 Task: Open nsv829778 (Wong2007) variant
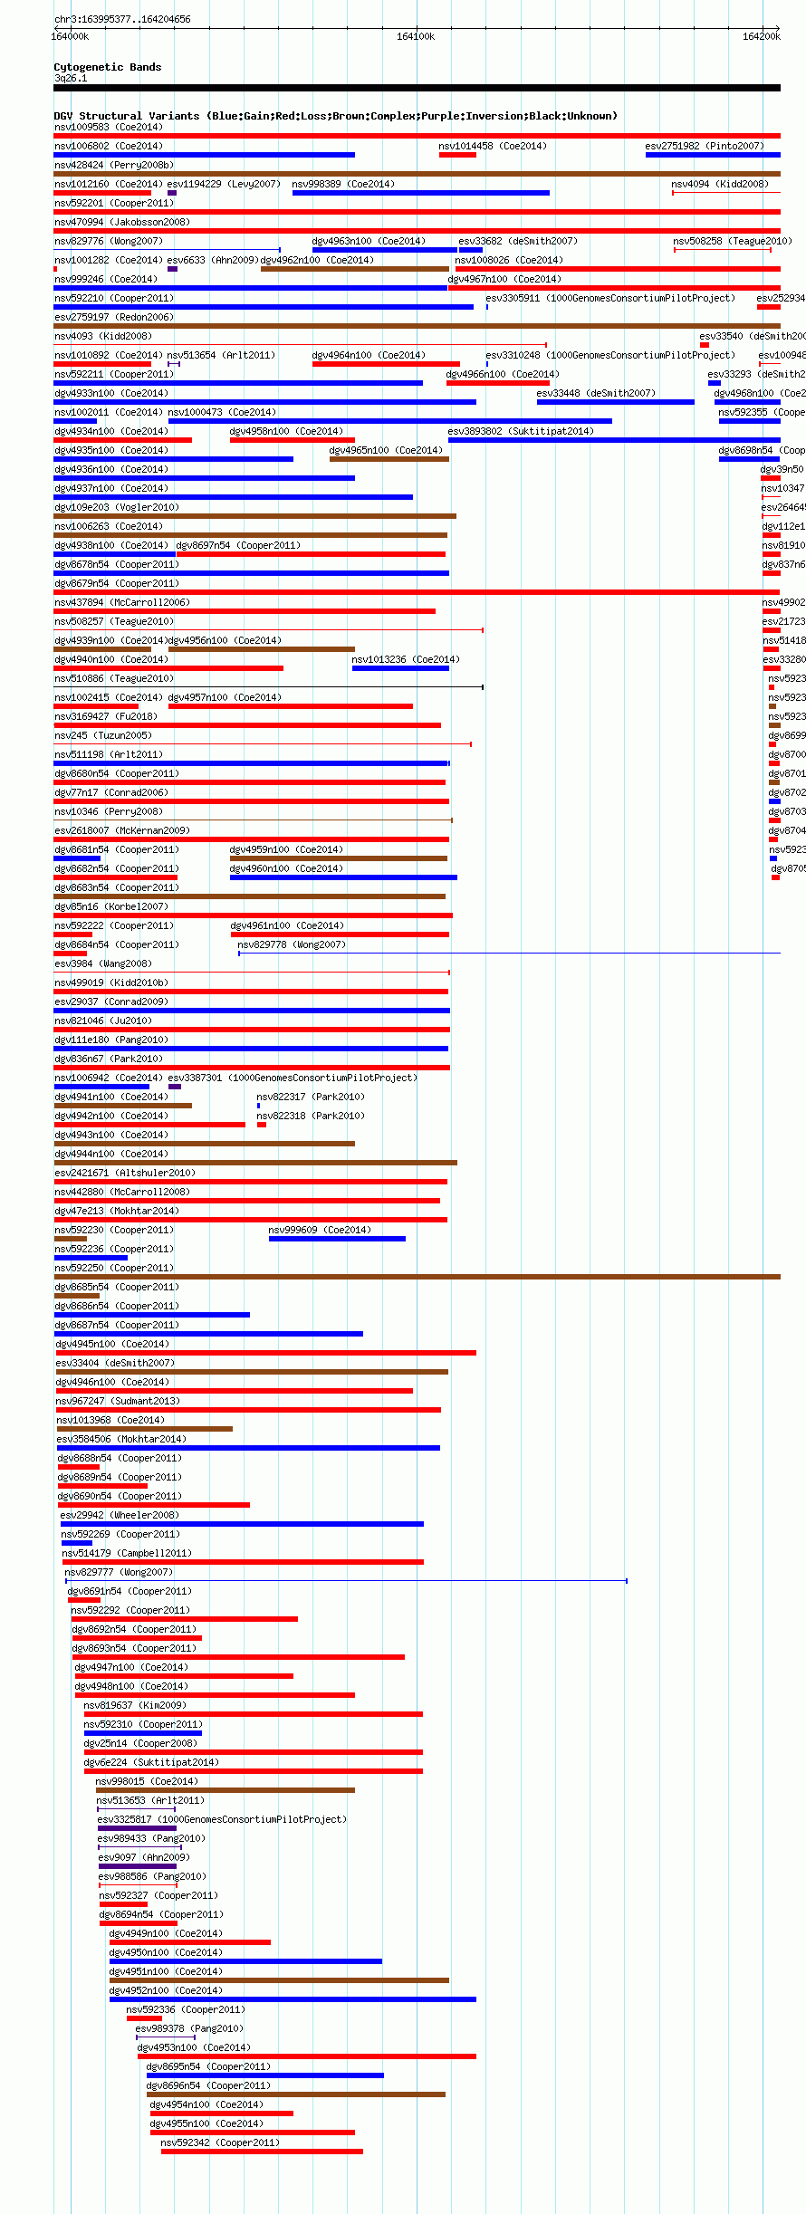point(292,944)
